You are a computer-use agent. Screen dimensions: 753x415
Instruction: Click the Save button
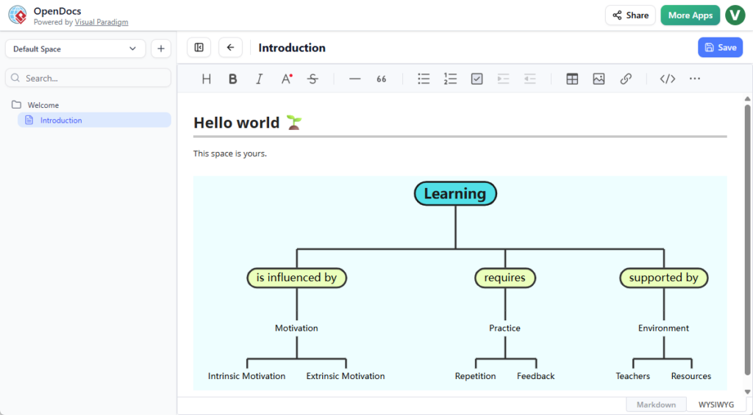[x=720, y=48]
